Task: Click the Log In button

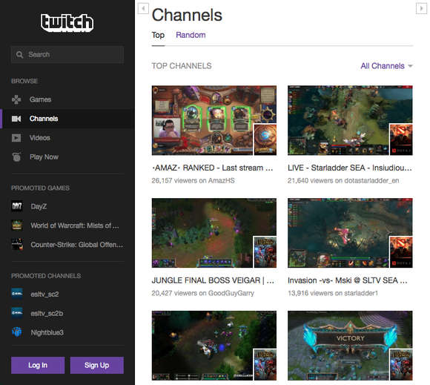Action: coord(38,365)
